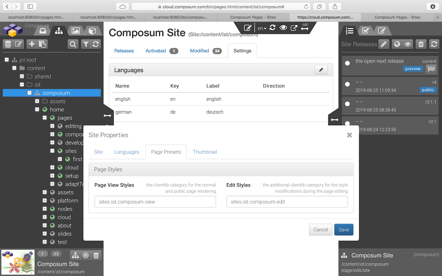Click the copy/paste pages icon
Viewport: 442px width, 276px height.
42,44
